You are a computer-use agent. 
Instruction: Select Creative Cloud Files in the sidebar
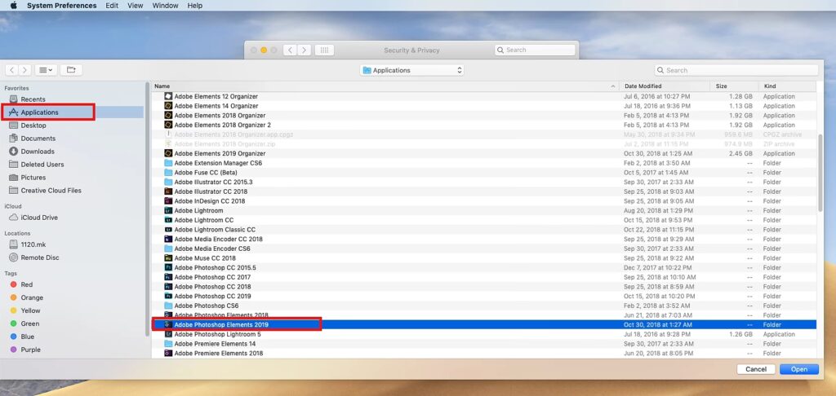[51, 191]
